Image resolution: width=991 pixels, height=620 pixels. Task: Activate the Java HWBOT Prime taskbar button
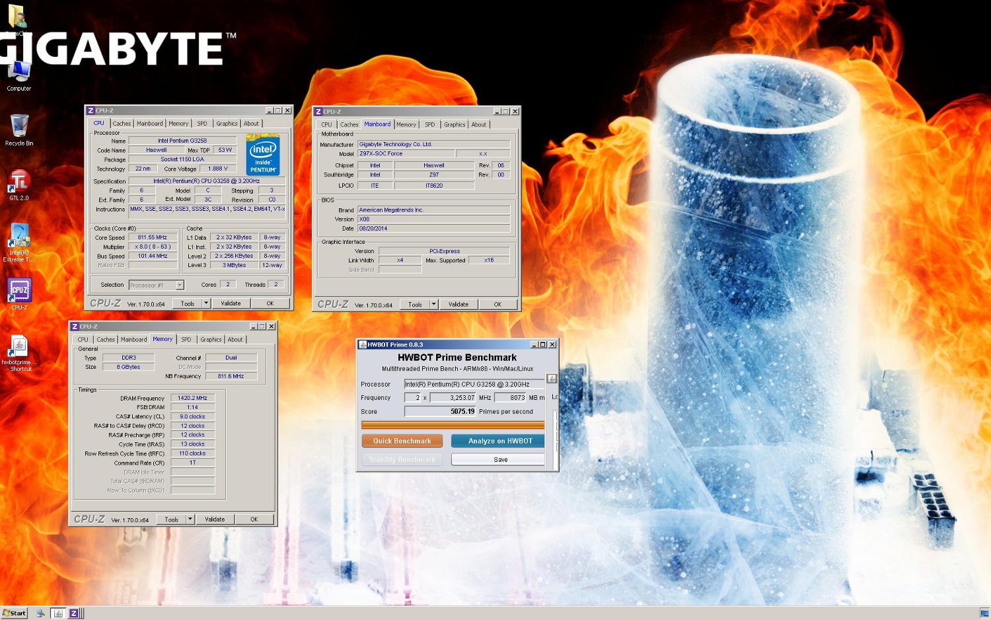tap(58, 613)
